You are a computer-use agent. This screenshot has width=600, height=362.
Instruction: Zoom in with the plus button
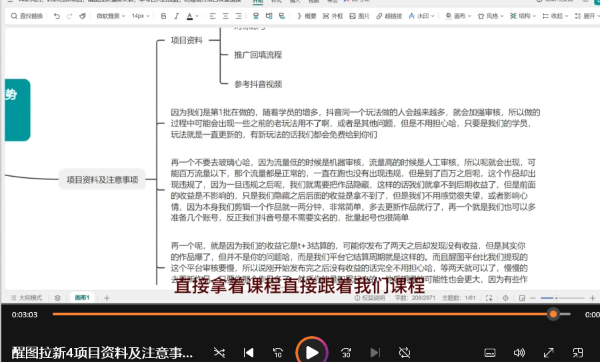pyautogui.click(x=593, y=298)
